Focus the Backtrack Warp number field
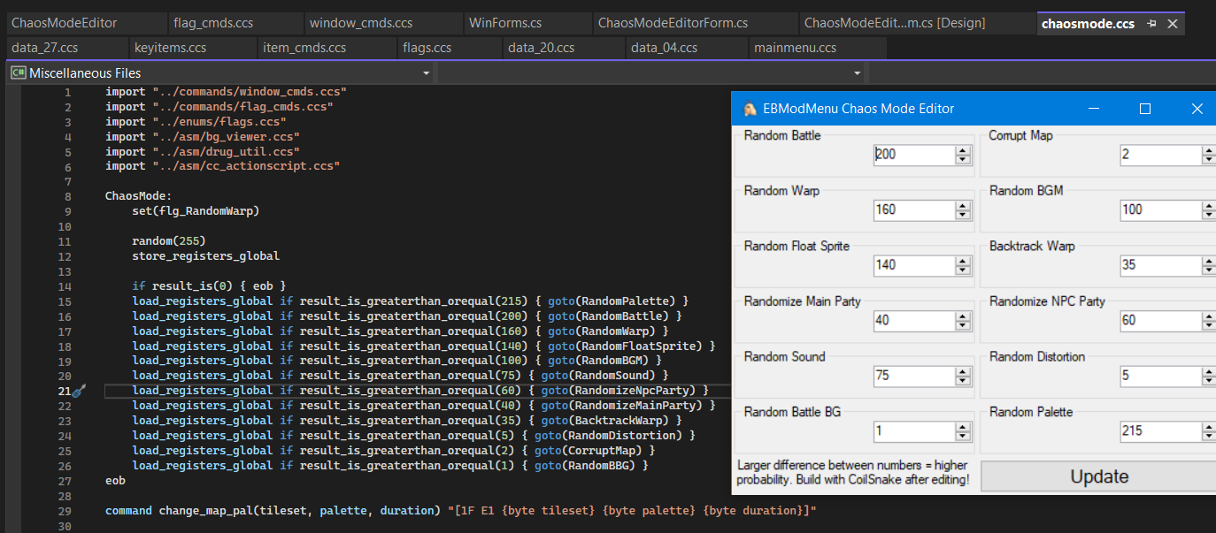 point(1159,265)
